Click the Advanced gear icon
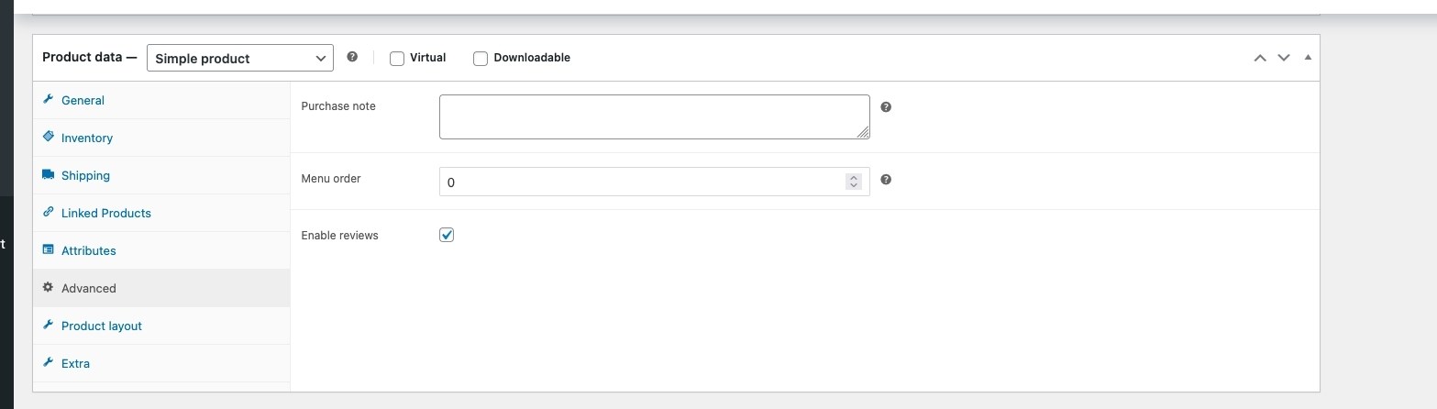Viewport: 1437px width, 409px height. click(x=49, y=288)
